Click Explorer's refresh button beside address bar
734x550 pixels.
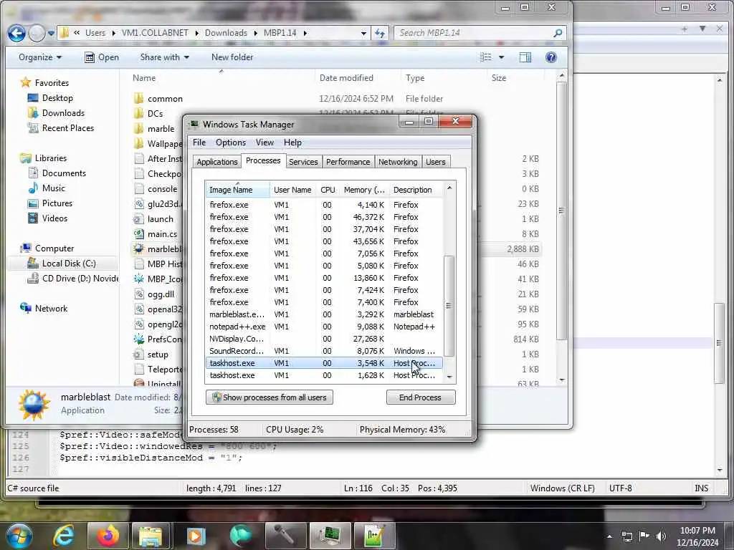tap(380, 33)
